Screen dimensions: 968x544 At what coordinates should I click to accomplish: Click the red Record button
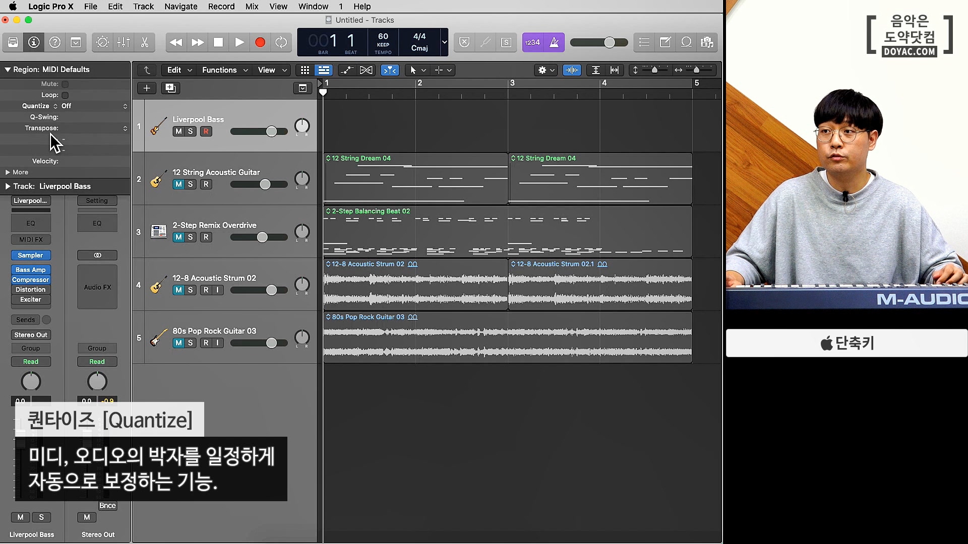[260, 42]
